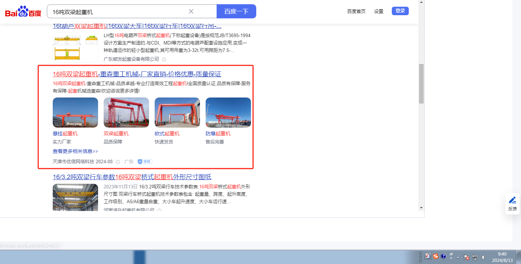
Task: Show hidden tray icons arrow
Action: pos(458,257)
